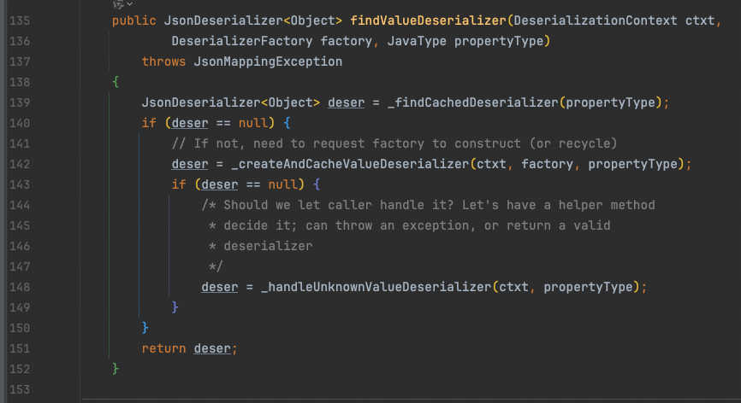The image size is (741, 403).
Task: Click the closing blue brace on line 149
Action: 175,307
